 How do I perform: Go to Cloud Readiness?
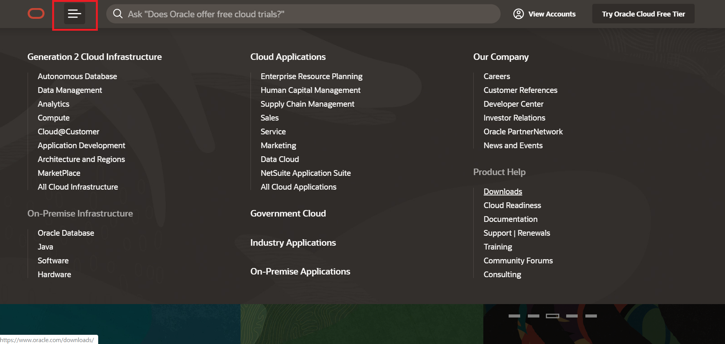coord(512,205)
